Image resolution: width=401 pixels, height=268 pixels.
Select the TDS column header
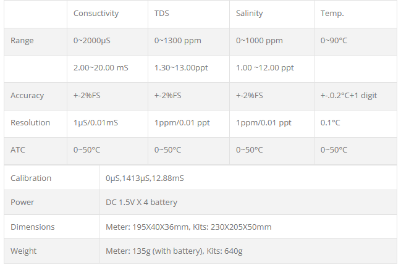click(x=163, y=13)
